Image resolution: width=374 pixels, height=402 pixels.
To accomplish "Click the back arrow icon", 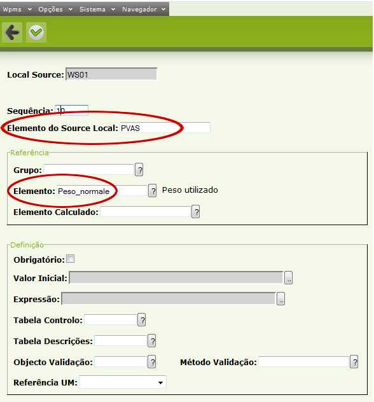I will (12, 32).
